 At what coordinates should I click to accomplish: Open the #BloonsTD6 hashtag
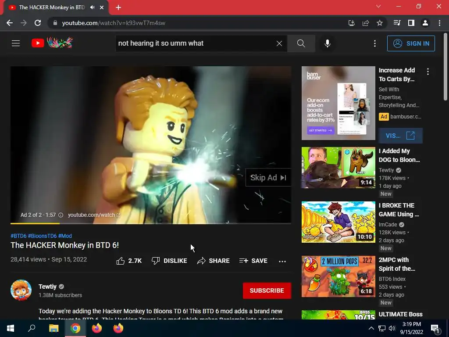pos(42,236)
